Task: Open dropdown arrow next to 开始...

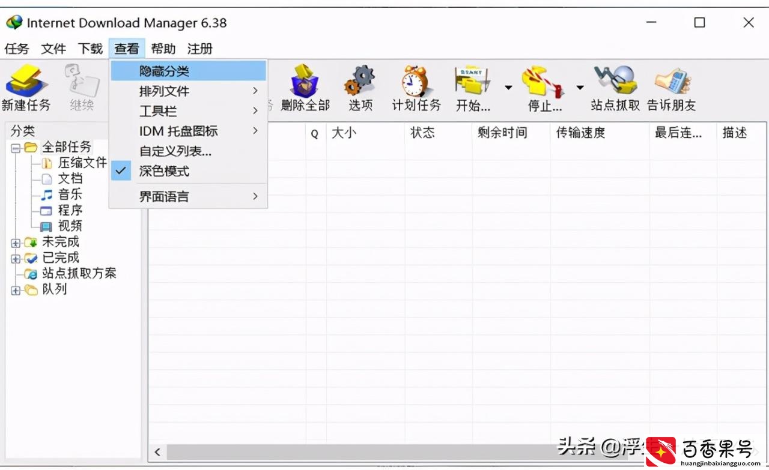Action: tap(508, 88)
